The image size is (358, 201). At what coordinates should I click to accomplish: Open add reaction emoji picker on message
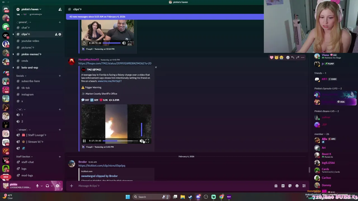[x=288, y=58]
